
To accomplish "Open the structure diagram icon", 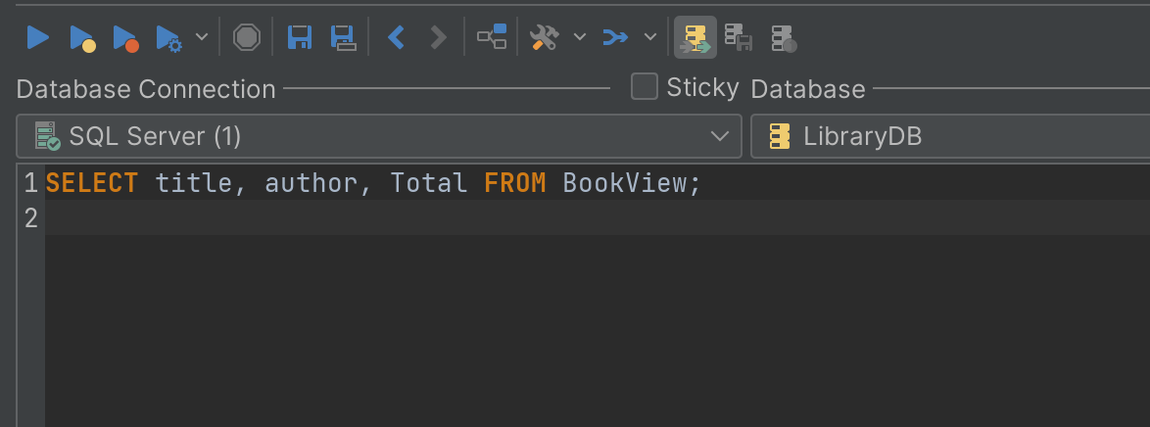I will click(492, 36).
